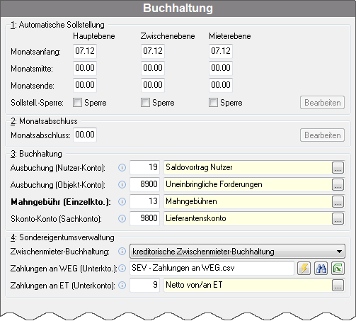Click info icon next to Zwischenmieter-Buchhaltung
356x321 pixels.
click(x=122, y=252)
